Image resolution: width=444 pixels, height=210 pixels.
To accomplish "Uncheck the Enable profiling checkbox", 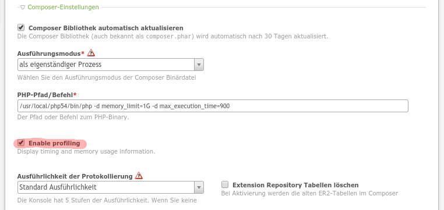I will pyautogui.click(x=21, y=143).
